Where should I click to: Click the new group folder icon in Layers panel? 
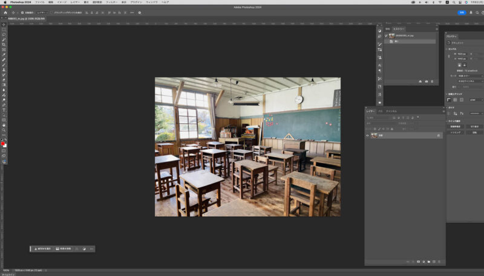coord(429,262)
